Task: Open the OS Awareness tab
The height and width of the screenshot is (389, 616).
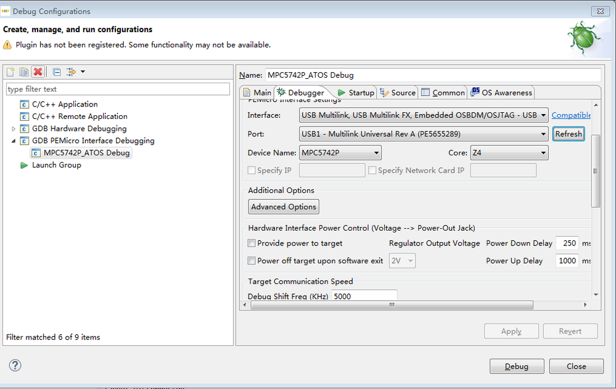Action: pos(501,92)
